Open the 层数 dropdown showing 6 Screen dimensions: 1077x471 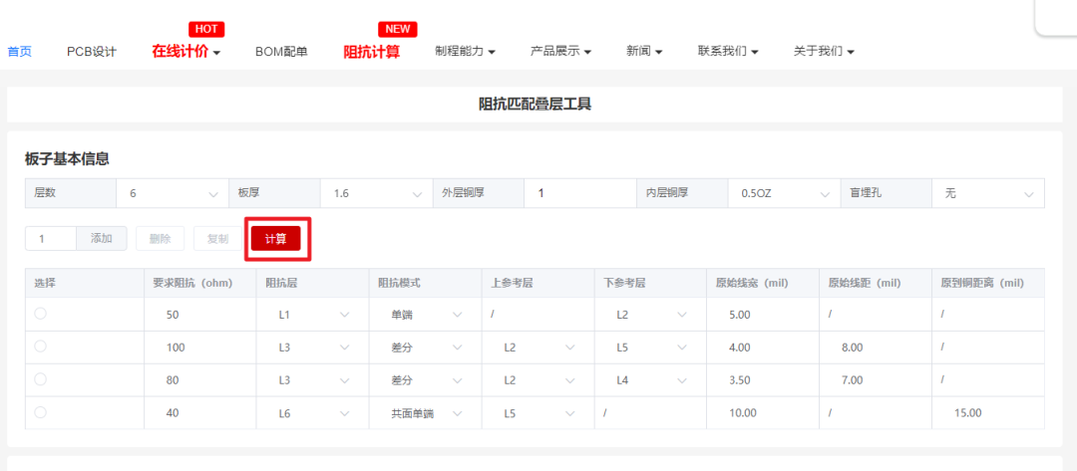coord(173,193)
